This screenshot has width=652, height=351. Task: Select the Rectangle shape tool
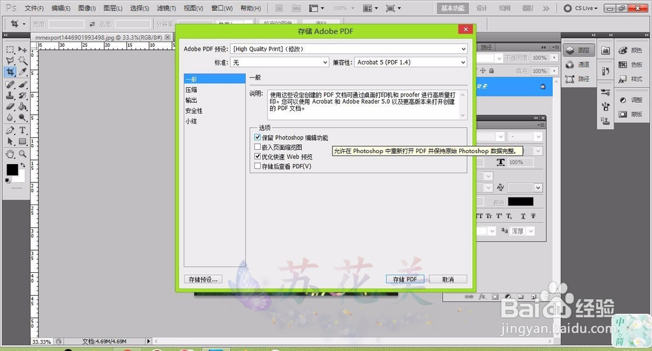point(22,142)
